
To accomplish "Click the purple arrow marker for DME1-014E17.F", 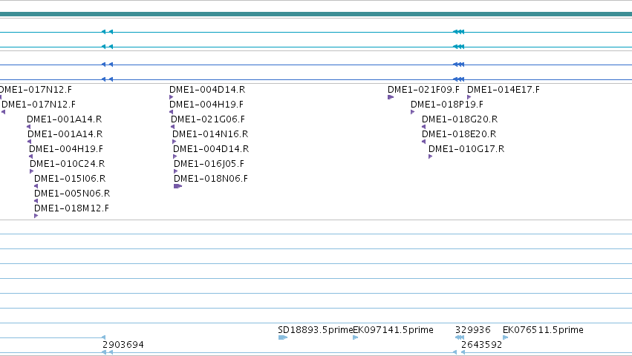I will point(469,97).
